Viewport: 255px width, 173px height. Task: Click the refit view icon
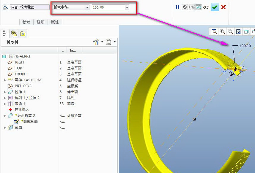(214, 31)
